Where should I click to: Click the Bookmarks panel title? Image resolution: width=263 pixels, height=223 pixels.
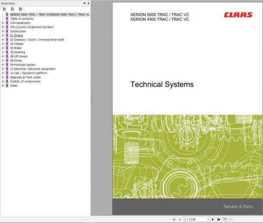coord(8,3)
